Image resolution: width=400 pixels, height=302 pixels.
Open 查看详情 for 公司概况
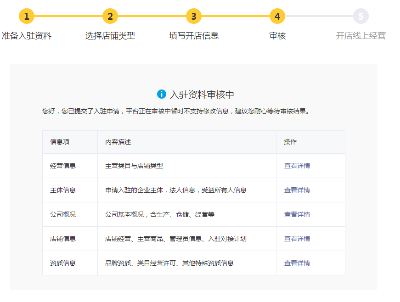(297, 215)
